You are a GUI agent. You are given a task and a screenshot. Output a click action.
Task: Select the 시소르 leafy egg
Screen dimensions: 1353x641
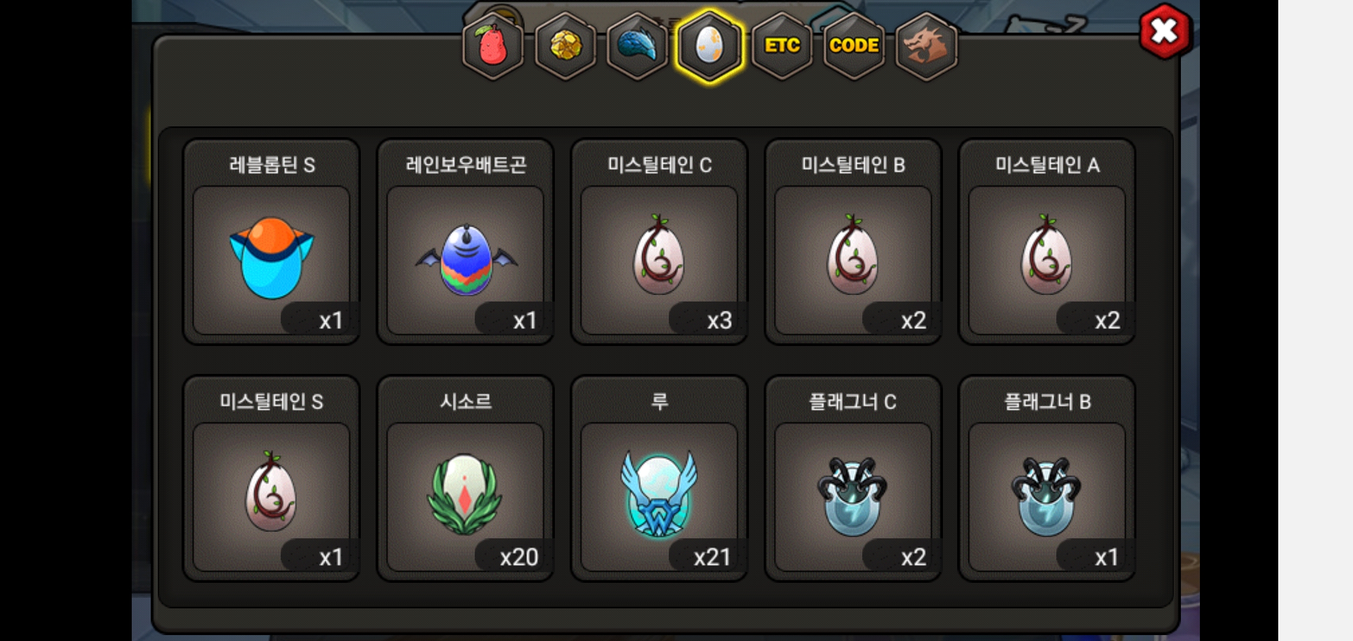pyautogui.click(x=466, y=478)
